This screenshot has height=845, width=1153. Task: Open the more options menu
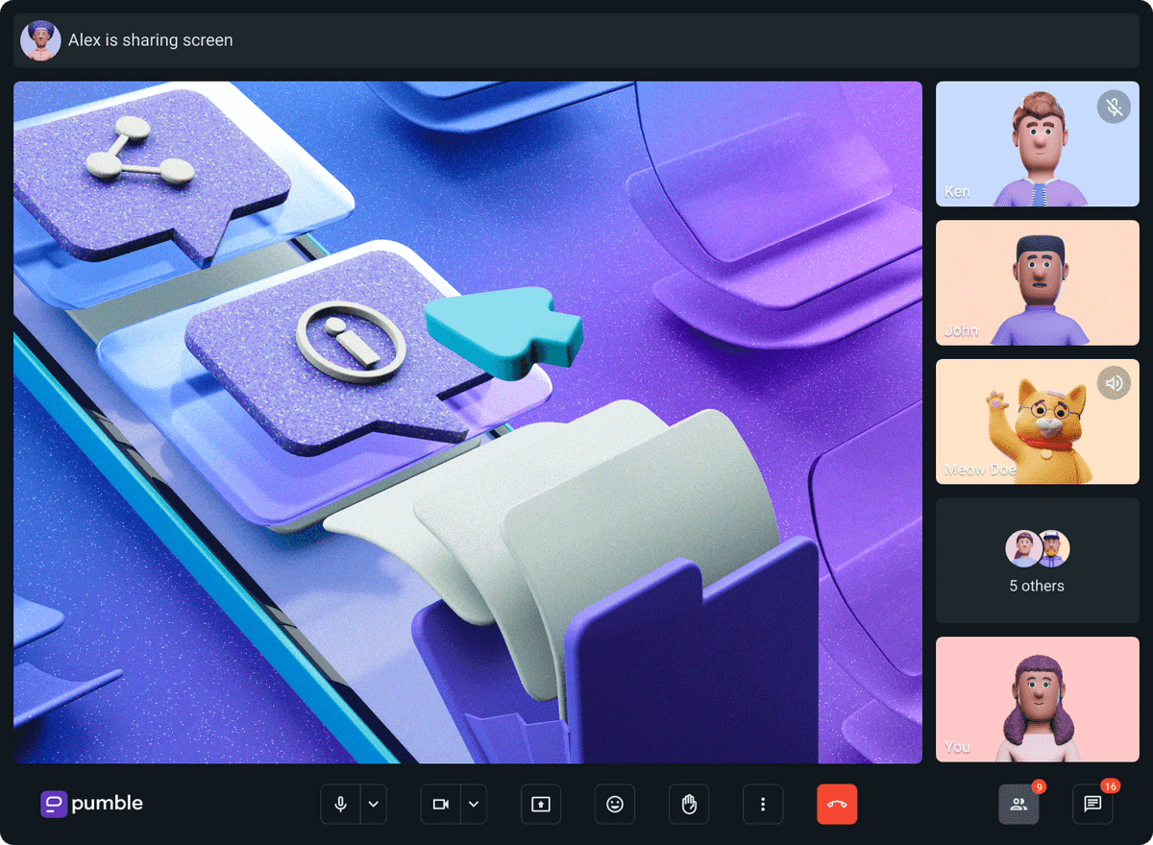click(x=763, y=805)
